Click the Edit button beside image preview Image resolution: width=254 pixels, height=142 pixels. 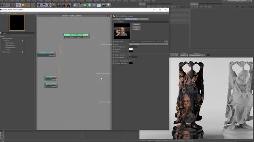137,27
